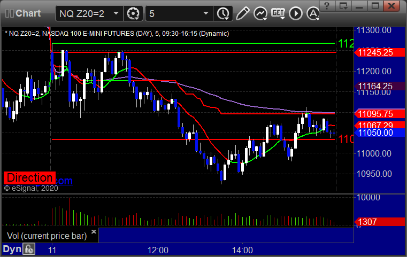Close the chart window
This screenshot has width=407, height=257.
point(391,6)
